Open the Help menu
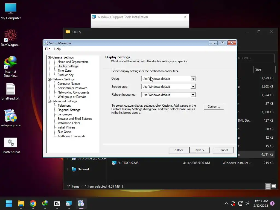 point(57,49)
